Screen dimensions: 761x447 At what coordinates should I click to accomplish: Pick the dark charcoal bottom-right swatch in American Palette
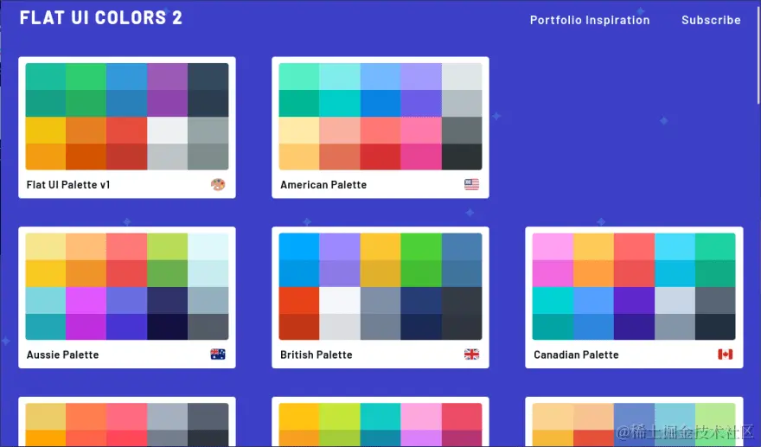coord(462,156)
